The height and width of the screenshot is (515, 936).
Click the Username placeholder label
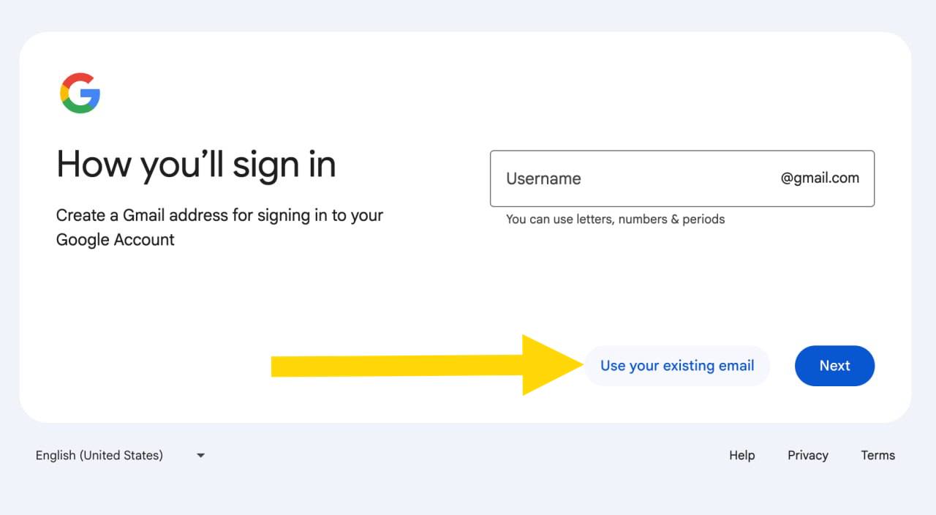tap(543, 178)
